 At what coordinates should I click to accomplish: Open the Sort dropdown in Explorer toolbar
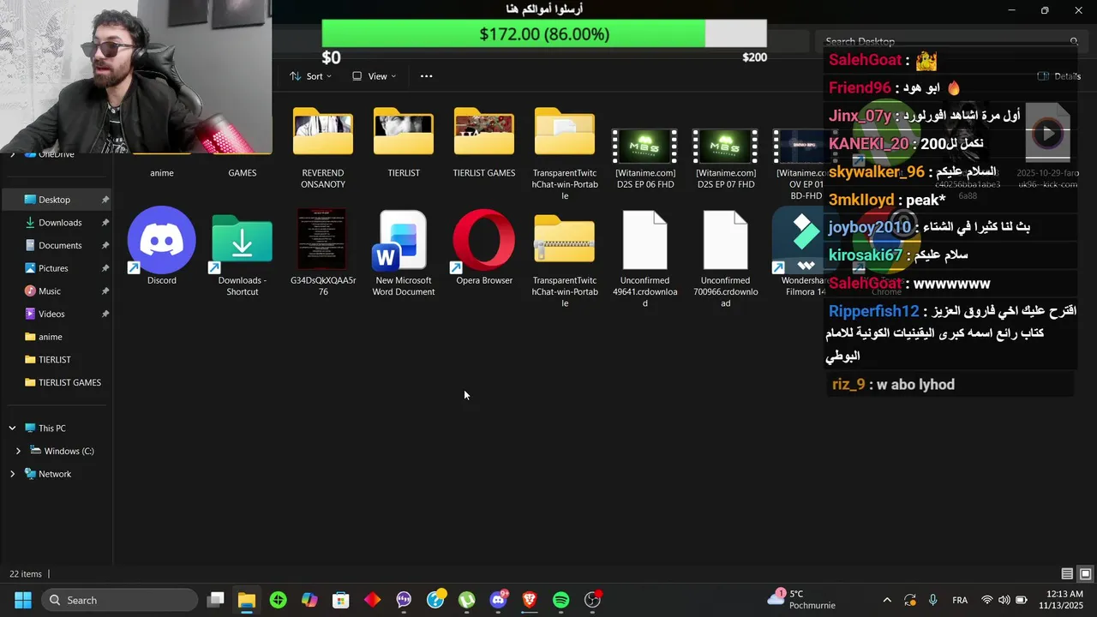point(310,76)
